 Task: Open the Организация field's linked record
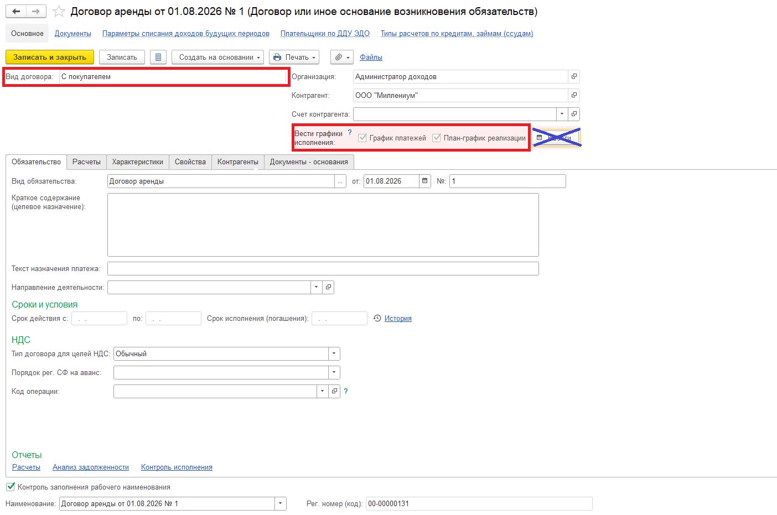(x=574, y=76)
